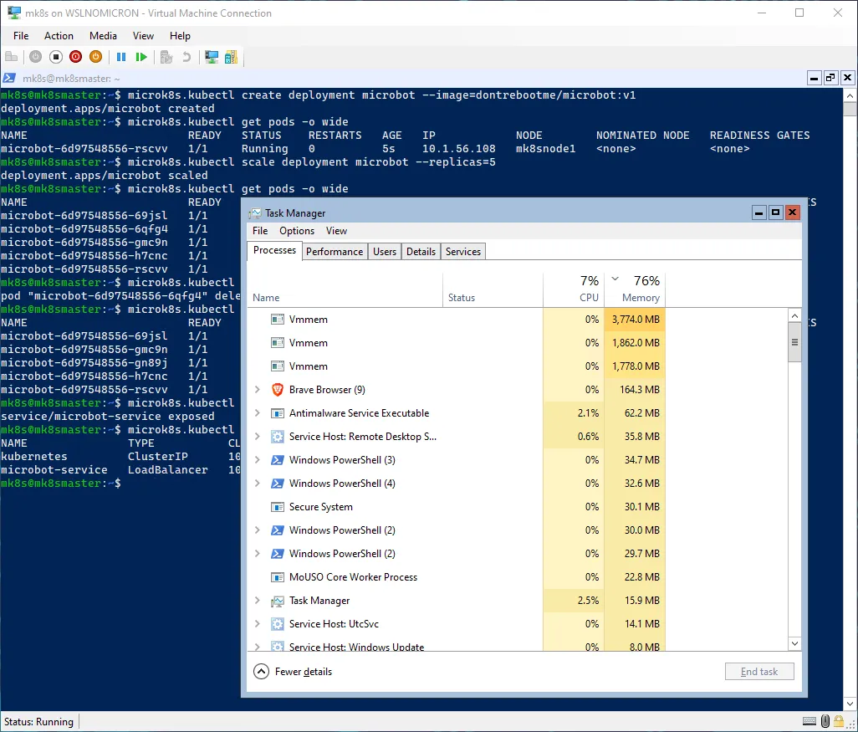Click the green Reset VM icon
This screenshot has width=858, height=732.
click(141, 57)
